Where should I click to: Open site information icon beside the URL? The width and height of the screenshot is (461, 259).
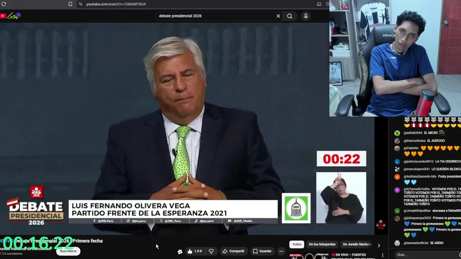pos(80,4)
